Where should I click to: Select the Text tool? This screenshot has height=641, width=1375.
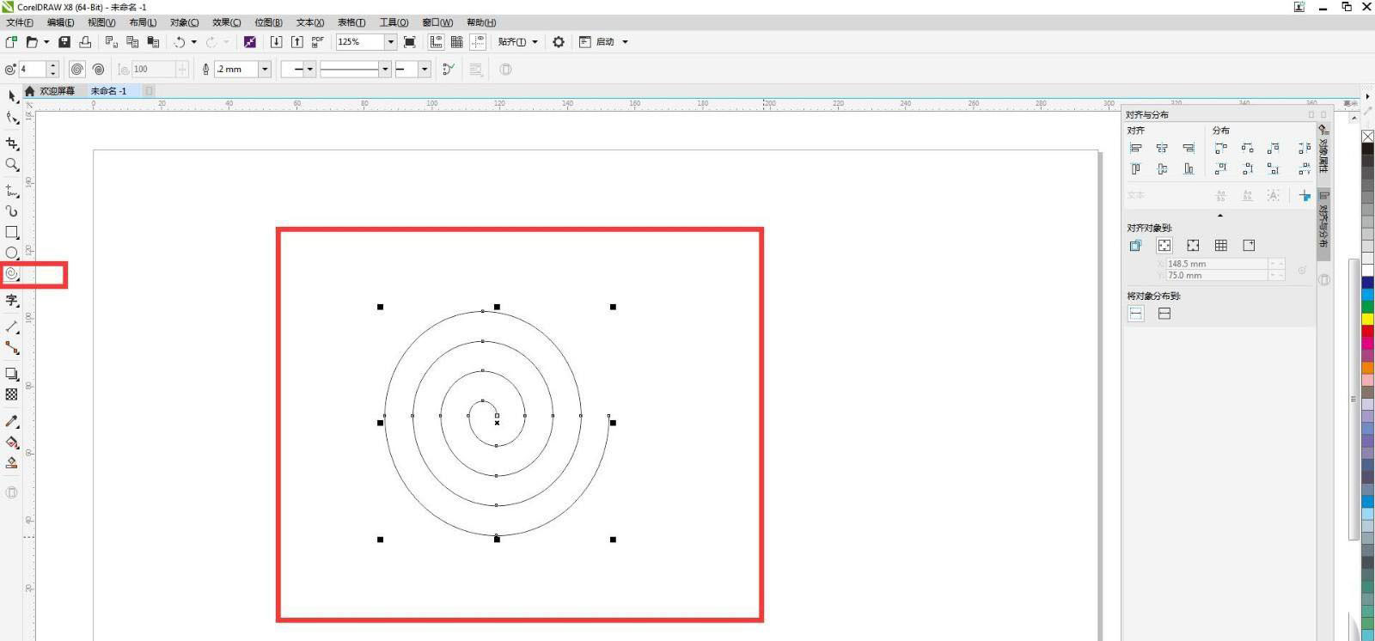tap(12, 300)
